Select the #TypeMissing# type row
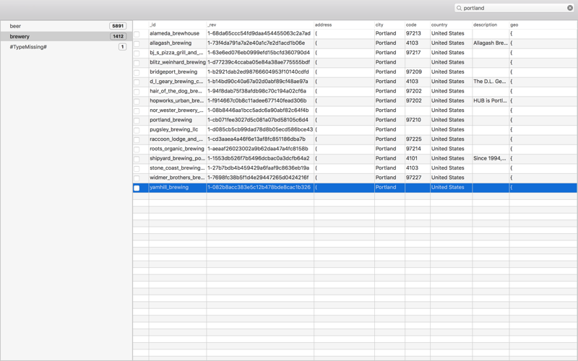The width and height of the screenshot is (578, 361). point(66,47)
